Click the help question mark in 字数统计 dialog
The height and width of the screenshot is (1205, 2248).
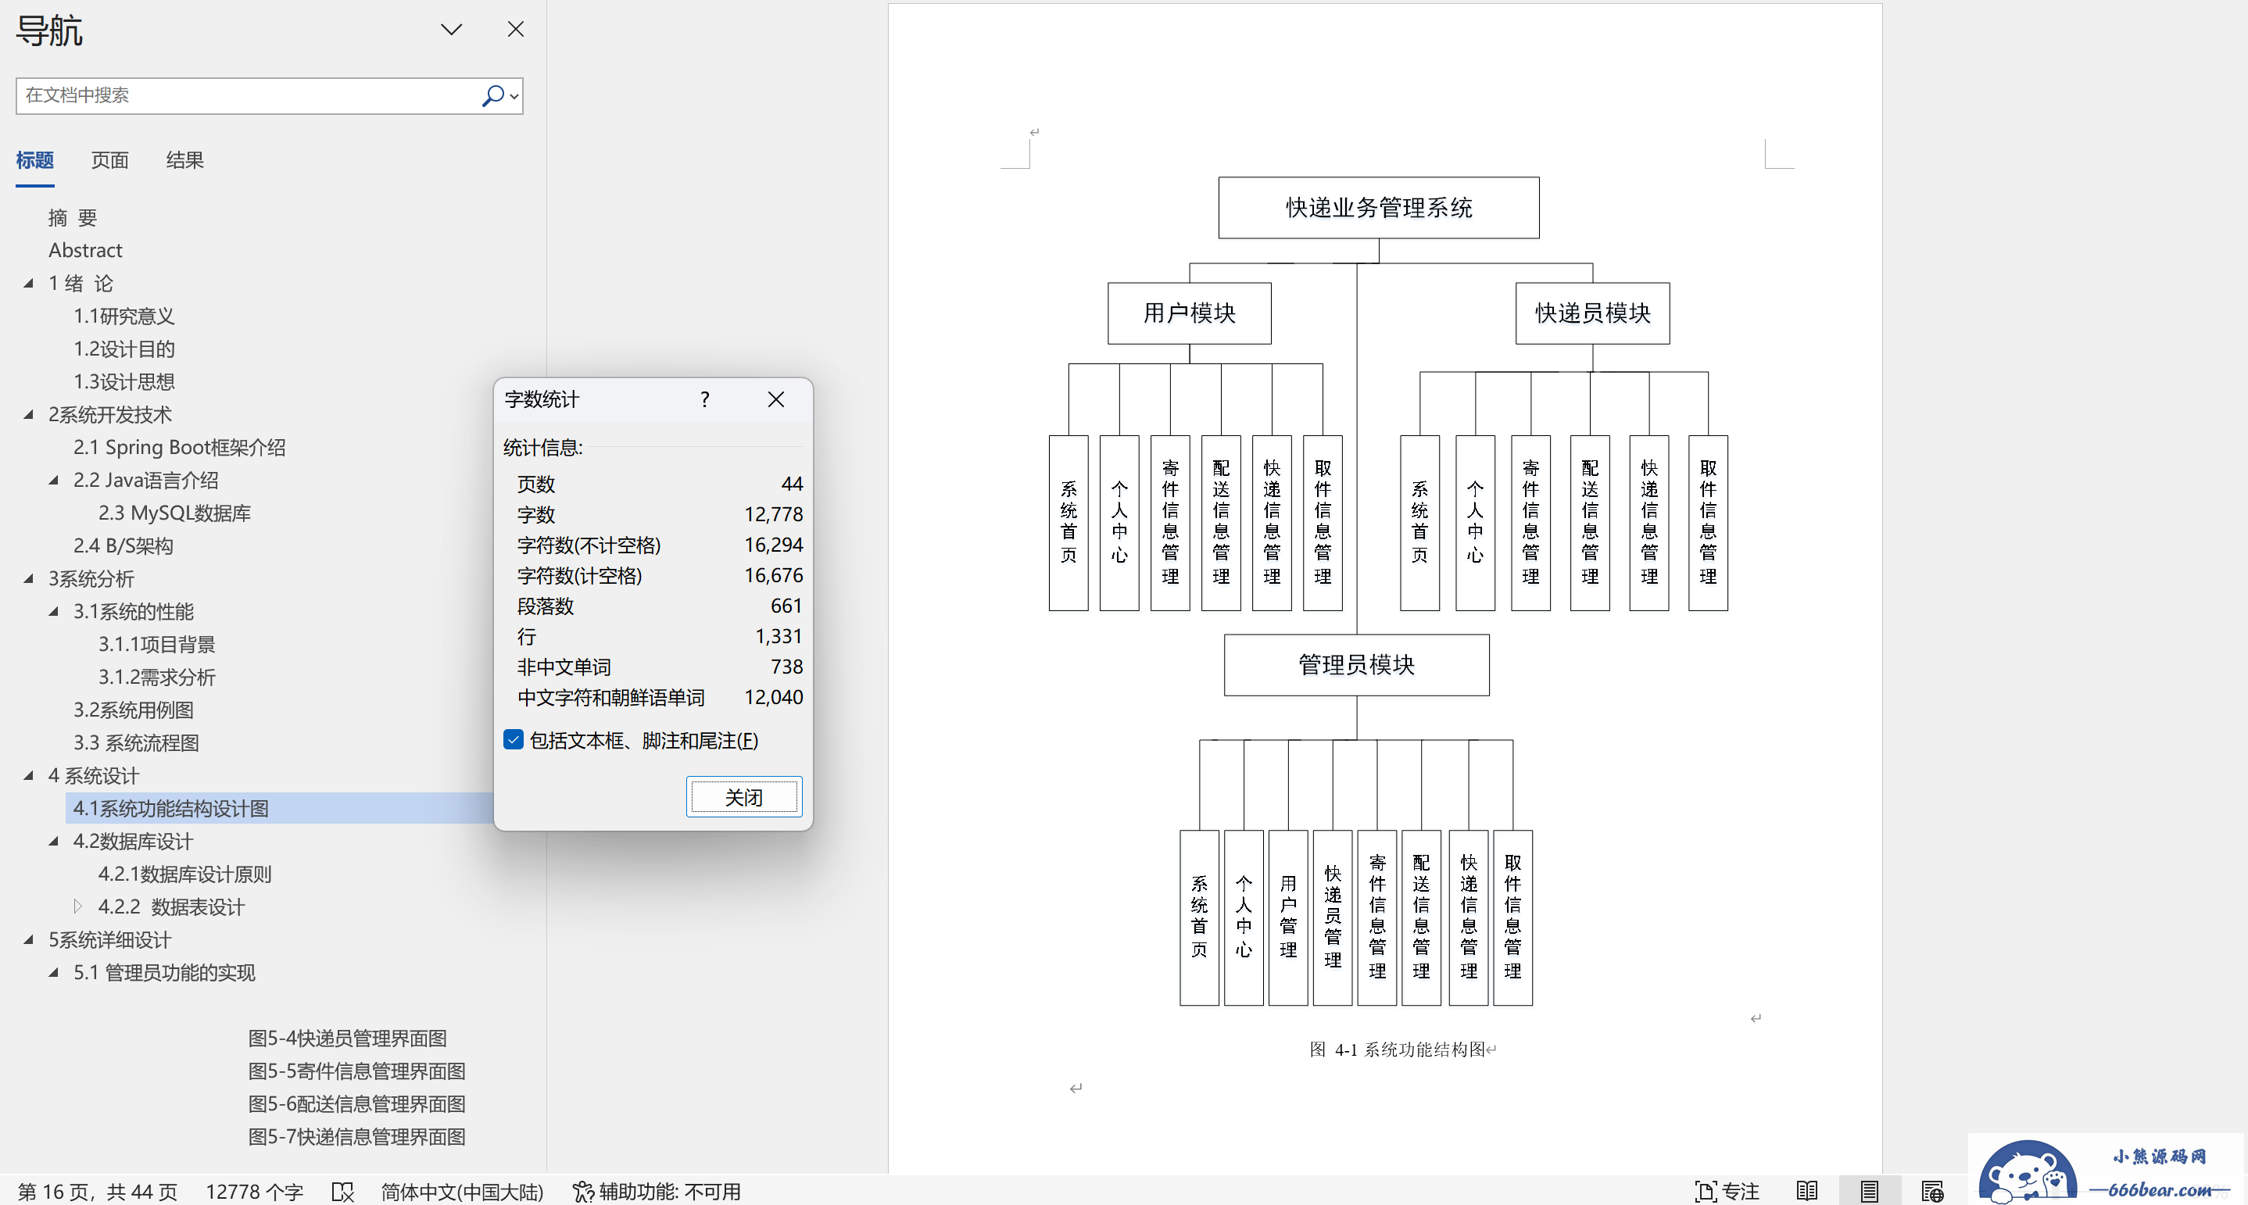705,399
